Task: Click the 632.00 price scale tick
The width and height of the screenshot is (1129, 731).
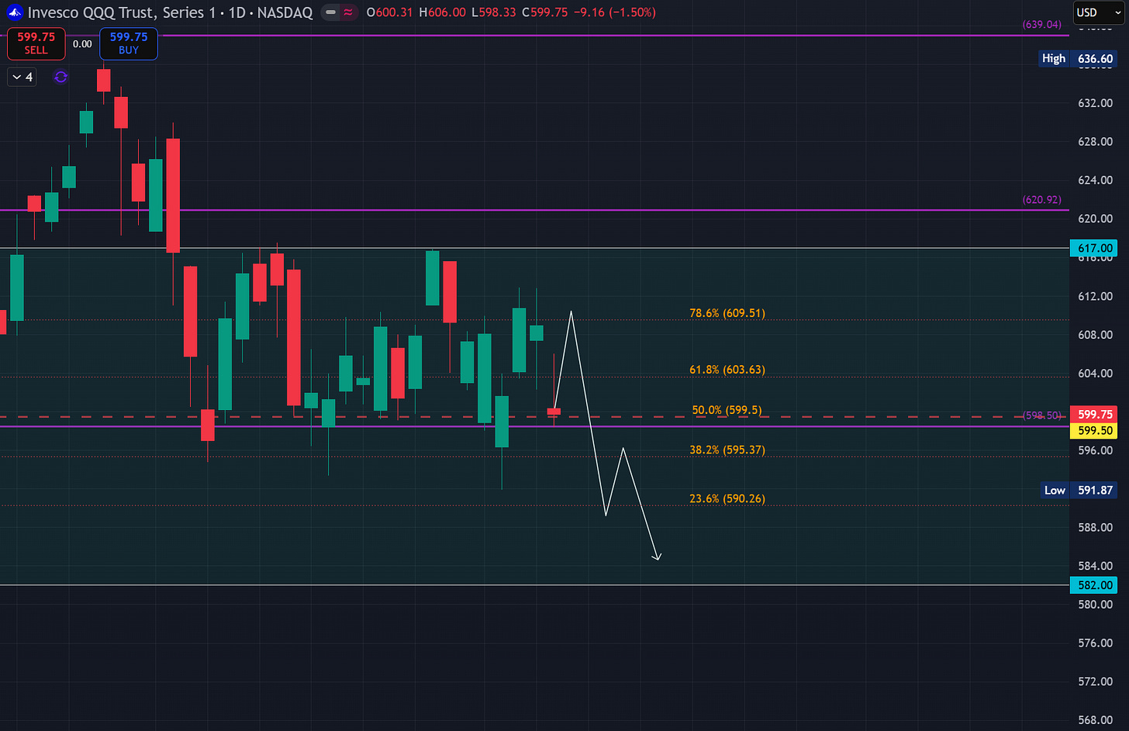Action: click(x=1095, y=103)
